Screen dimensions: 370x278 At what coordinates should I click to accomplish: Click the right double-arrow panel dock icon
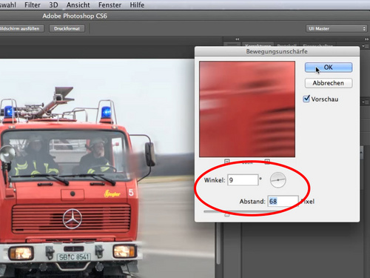coord(366,39)
